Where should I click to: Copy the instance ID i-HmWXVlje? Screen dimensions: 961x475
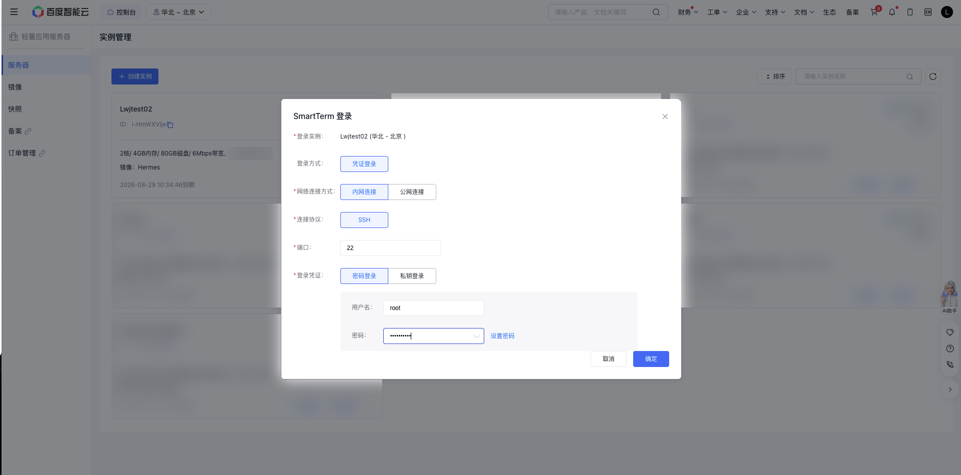tap(170, 125)
